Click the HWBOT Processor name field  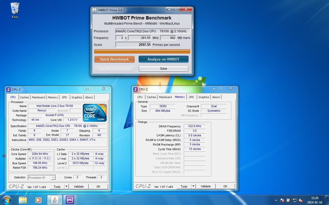click(153, 31)
